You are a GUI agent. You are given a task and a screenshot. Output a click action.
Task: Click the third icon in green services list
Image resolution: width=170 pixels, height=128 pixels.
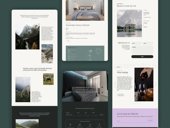click(69, 54)
